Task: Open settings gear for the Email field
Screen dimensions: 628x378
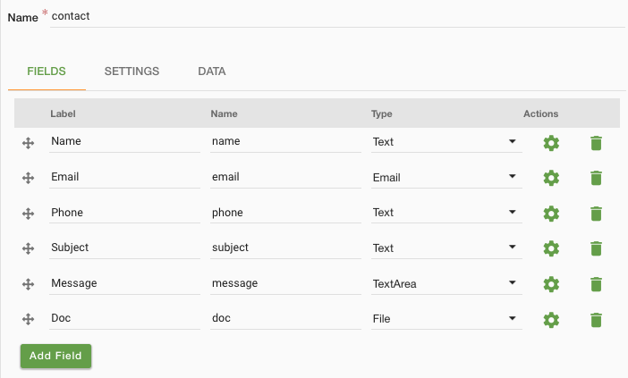Action: point(551,178)
